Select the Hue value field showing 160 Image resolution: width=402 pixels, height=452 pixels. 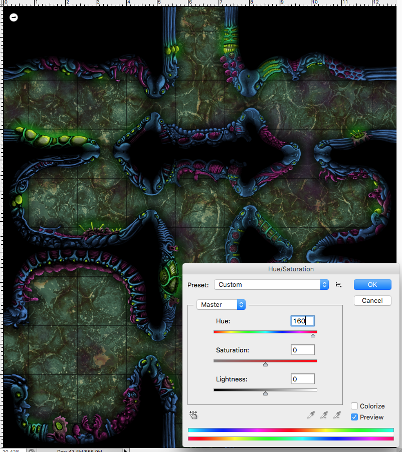coord(302,321)
